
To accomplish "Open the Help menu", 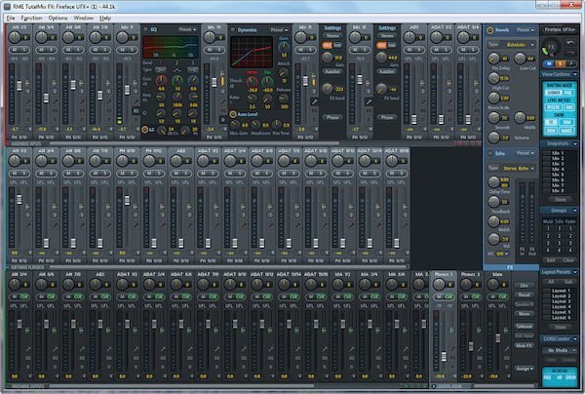I will [105, 18].
